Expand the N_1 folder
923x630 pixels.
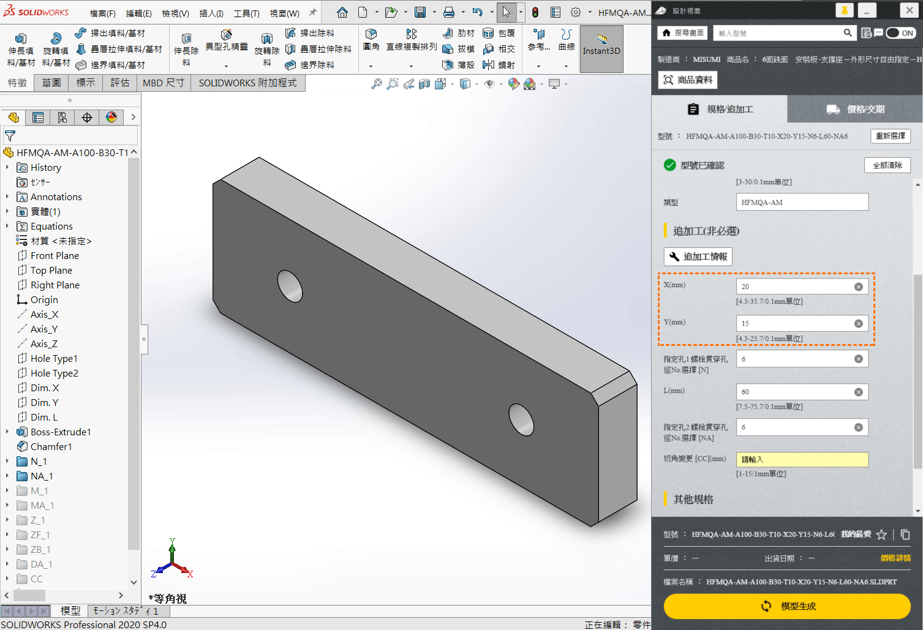(7, 461)
